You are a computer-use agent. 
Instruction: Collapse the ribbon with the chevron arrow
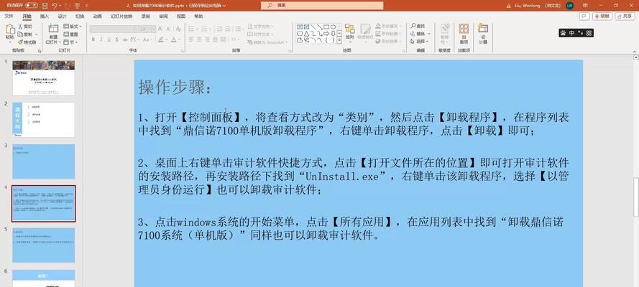pos(634,50)
